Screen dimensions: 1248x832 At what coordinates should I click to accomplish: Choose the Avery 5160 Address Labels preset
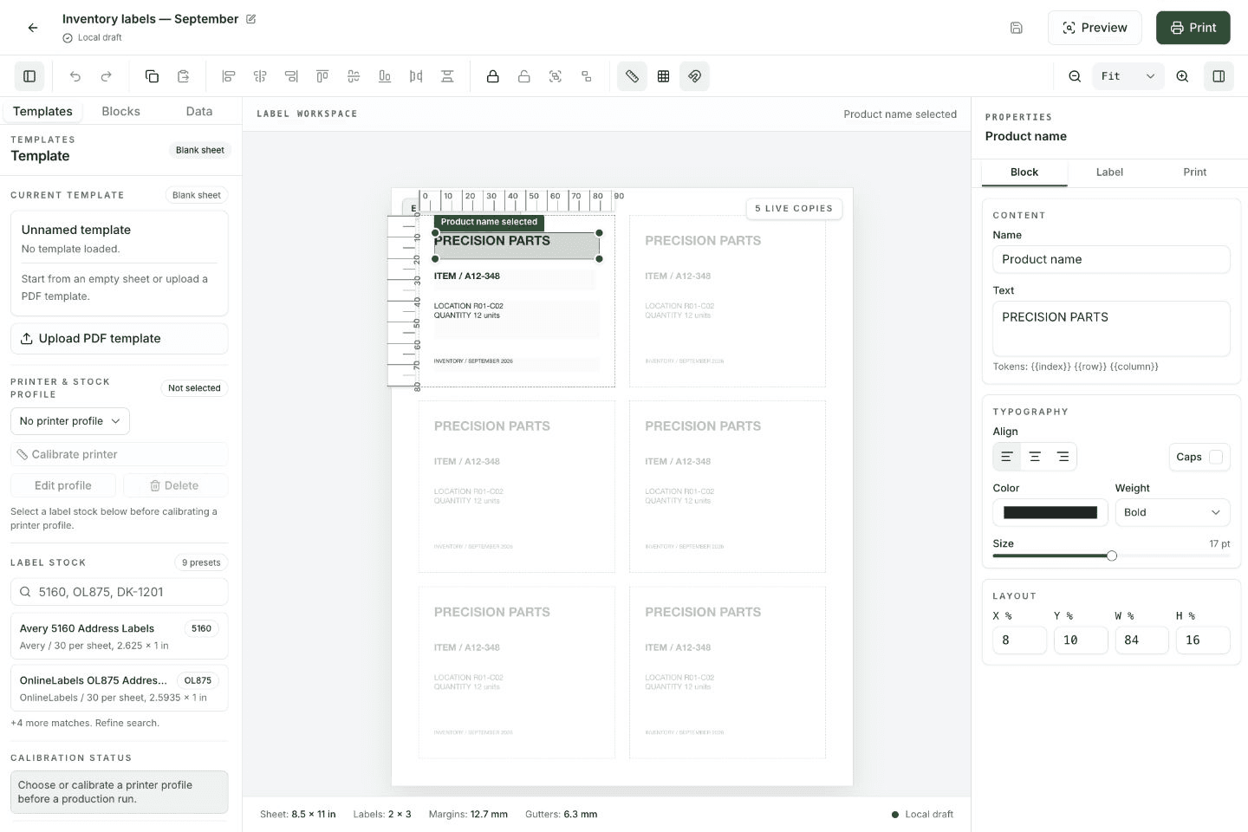pos(120,636)
